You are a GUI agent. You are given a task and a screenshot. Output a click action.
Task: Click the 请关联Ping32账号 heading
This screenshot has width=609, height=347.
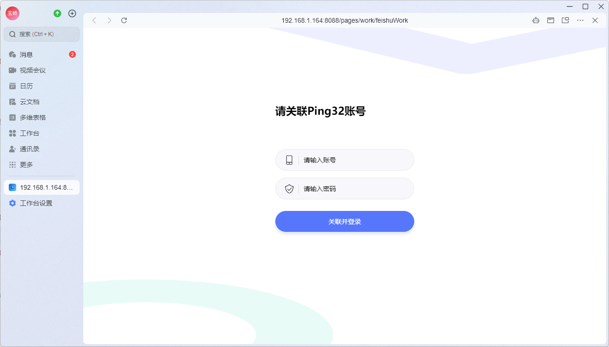[x=321, y=112]
